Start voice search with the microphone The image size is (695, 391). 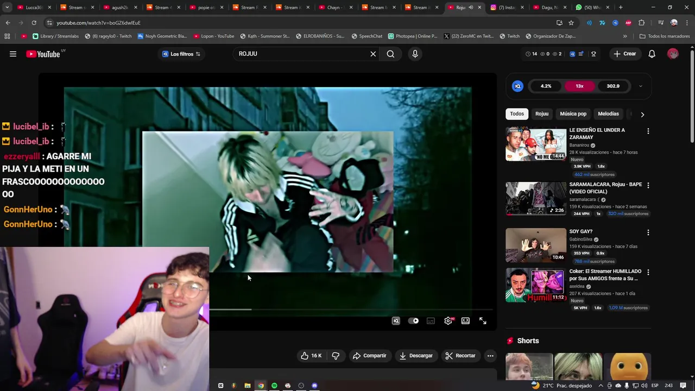coord(415,54)
